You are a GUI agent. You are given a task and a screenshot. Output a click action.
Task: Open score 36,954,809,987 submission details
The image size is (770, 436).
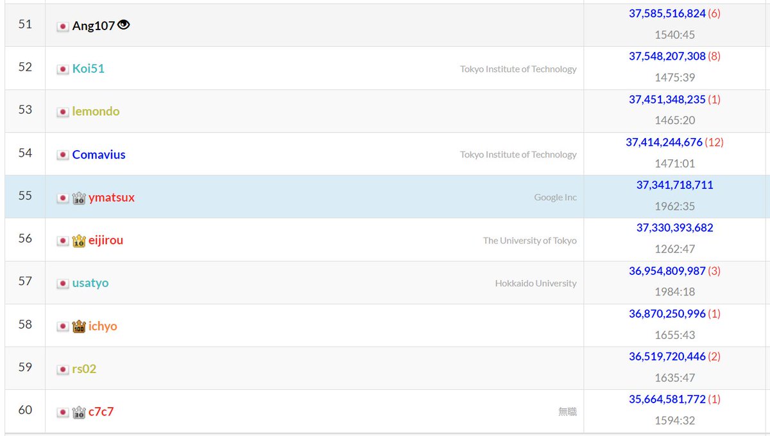[667, 271]
